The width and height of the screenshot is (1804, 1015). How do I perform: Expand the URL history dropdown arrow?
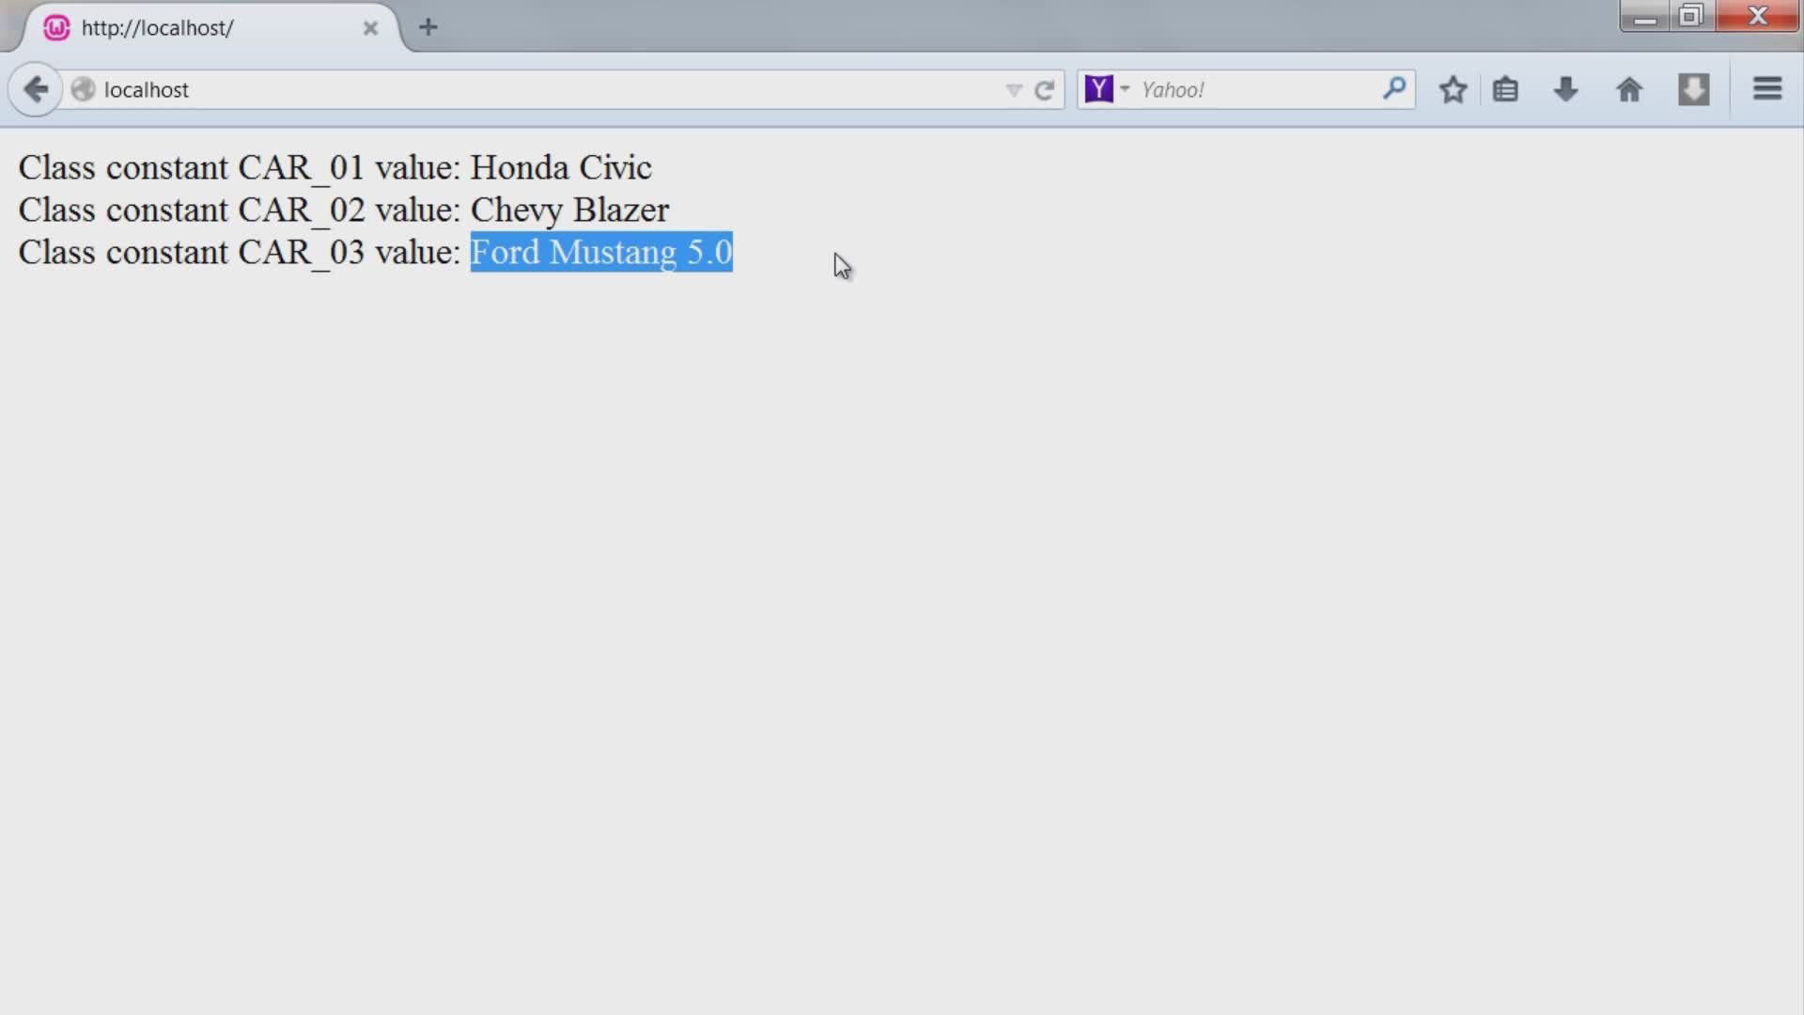[1014, 90]
